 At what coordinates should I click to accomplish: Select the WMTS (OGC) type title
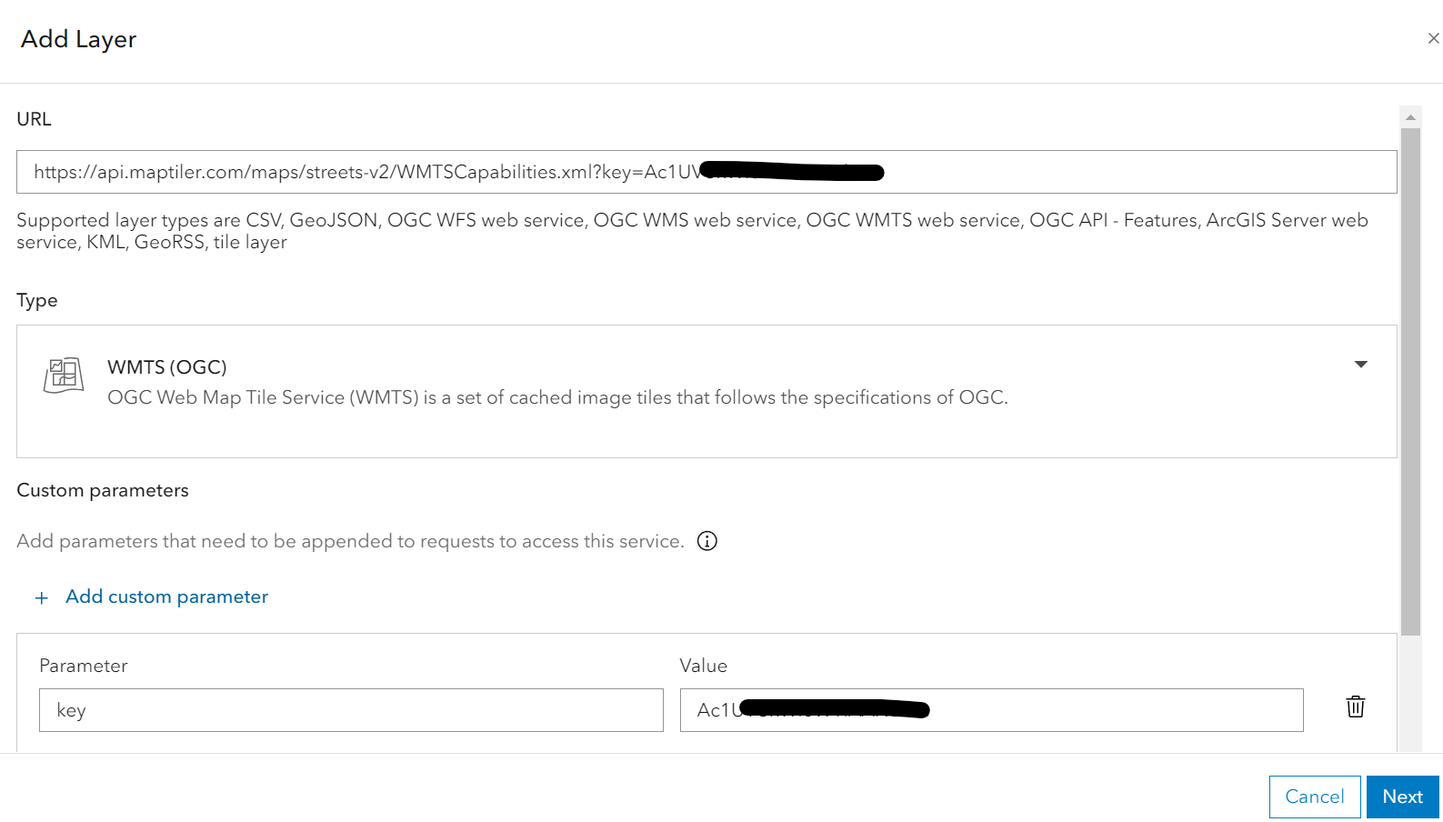coord(167,367)
